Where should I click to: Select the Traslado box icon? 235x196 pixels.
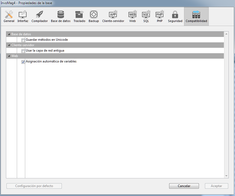79,14
